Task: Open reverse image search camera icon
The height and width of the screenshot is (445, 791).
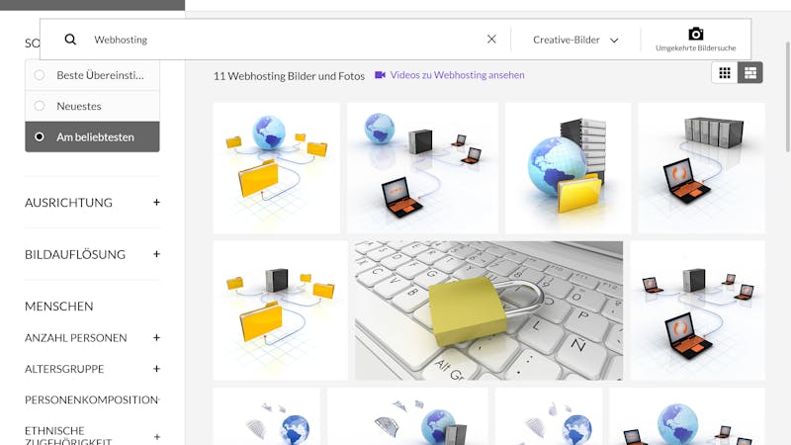Action: click(696, 34)
